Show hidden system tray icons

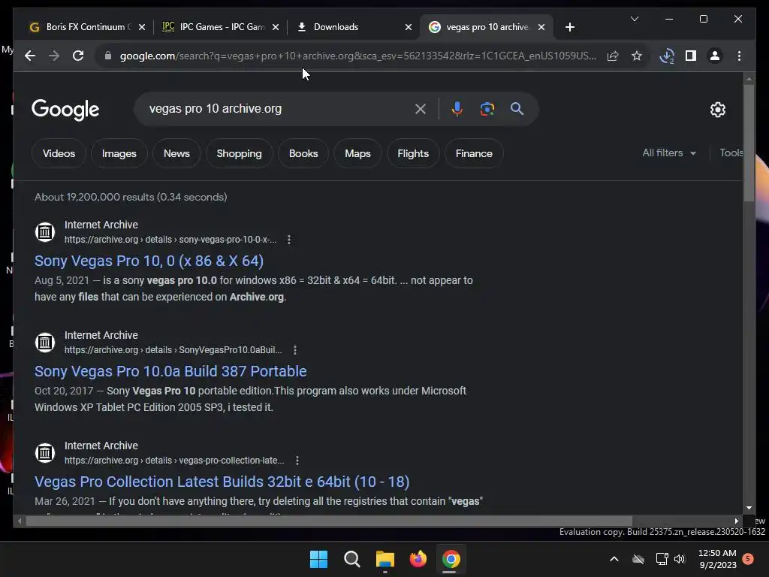[614, 559]
